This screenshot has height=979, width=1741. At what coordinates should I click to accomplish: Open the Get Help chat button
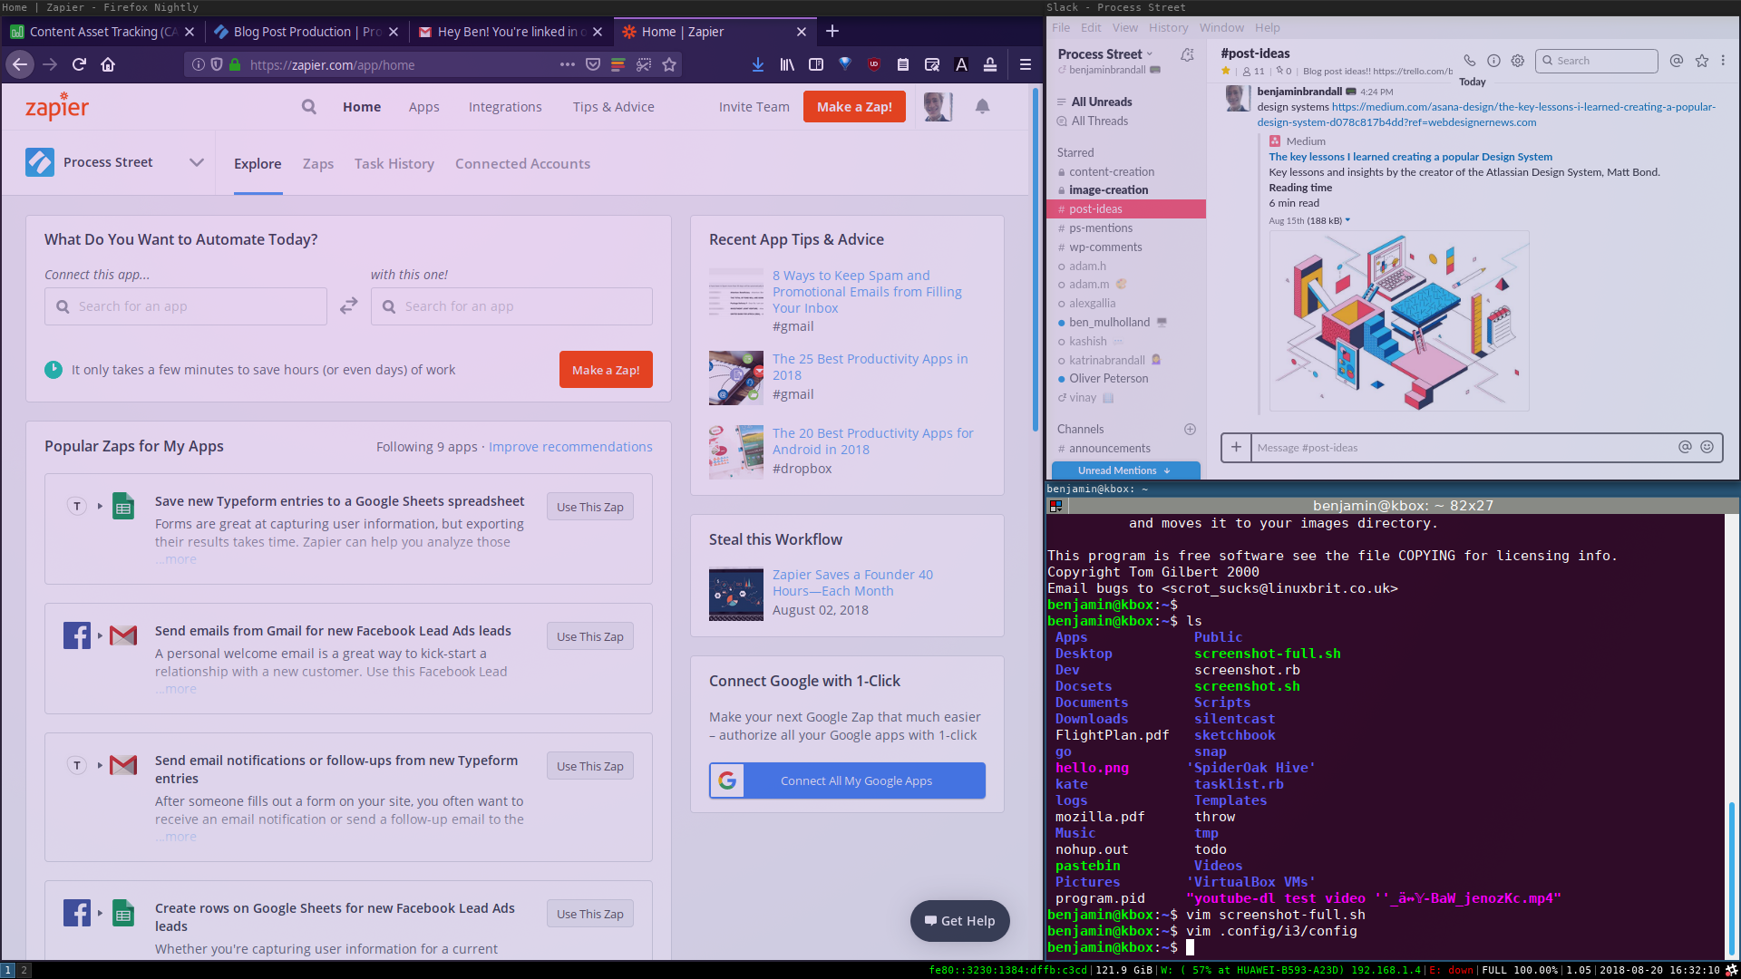959,921
